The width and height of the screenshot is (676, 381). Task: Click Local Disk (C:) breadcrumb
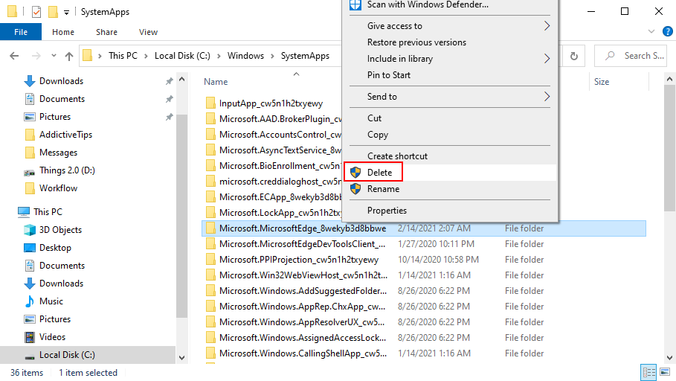coord(182,56)
